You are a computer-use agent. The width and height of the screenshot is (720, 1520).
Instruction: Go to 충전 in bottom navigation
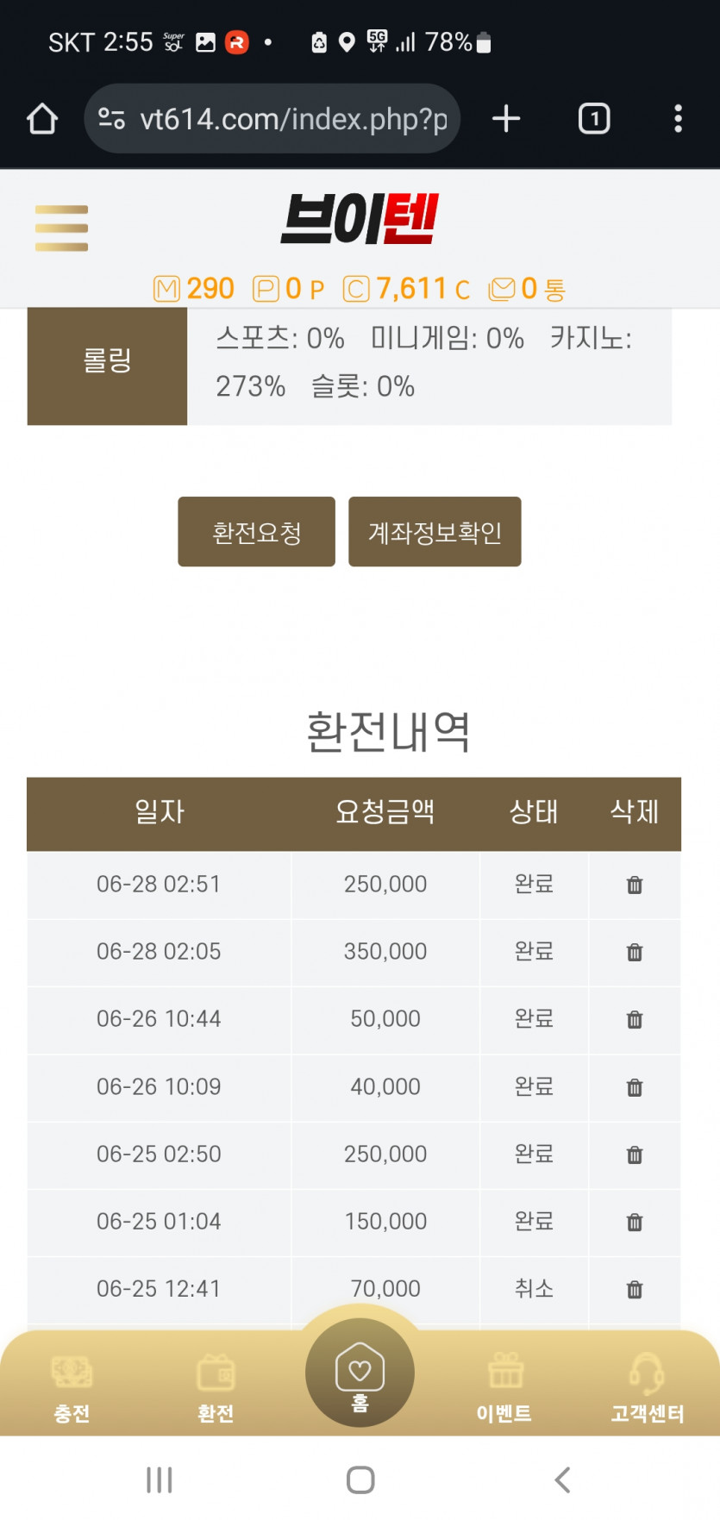[x=72, y=1388]
